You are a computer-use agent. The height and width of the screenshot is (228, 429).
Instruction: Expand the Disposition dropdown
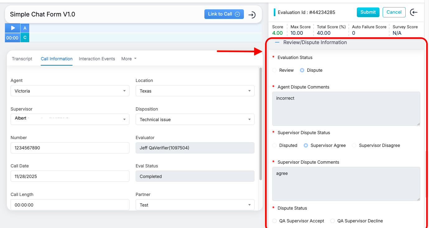tap(195, 120)
